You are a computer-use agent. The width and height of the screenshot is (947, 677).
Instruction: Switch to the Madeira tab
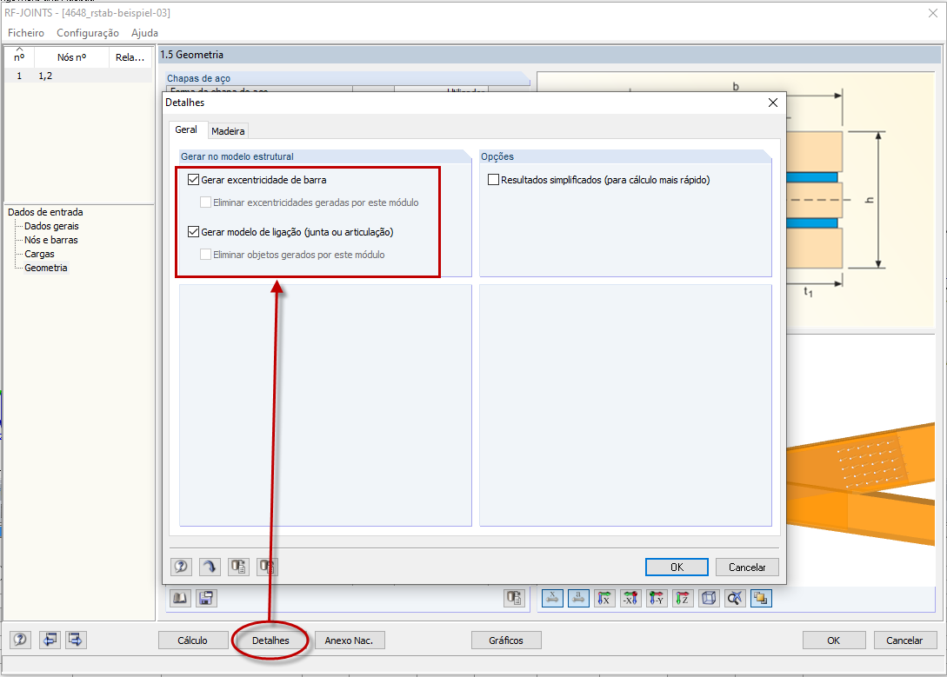228,131
